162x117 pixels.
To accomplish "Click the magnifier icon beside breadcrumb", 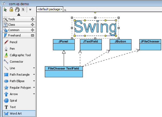I will pos(65,10).
